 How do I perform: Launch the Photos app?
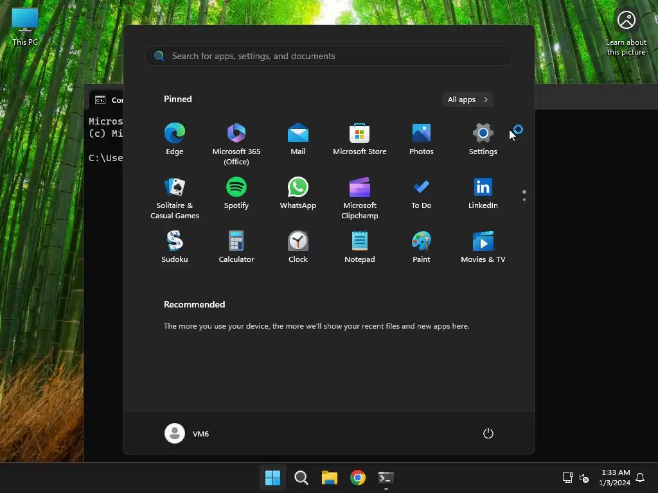[422, 139]
